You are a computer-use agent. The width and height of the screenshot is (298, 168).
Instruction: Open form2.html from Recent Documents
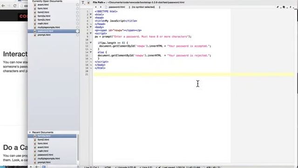point(43,140)
